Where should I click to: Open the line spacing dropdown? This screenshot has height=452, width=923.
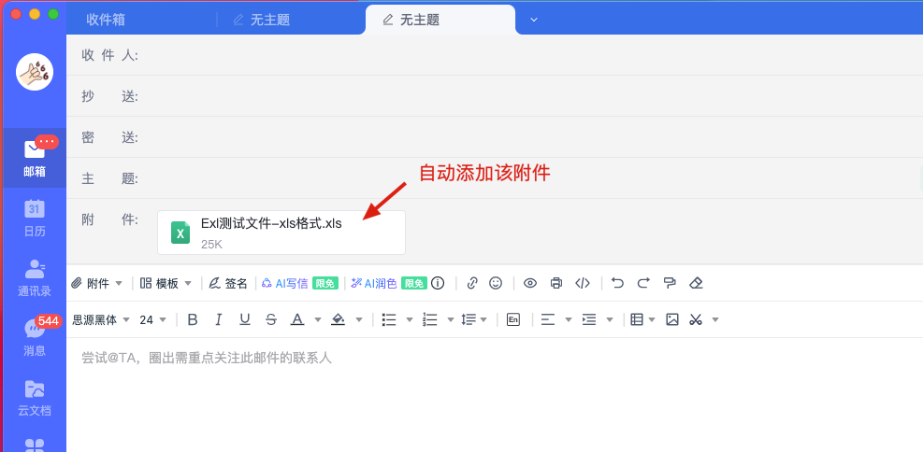click(x=474, y=319)
